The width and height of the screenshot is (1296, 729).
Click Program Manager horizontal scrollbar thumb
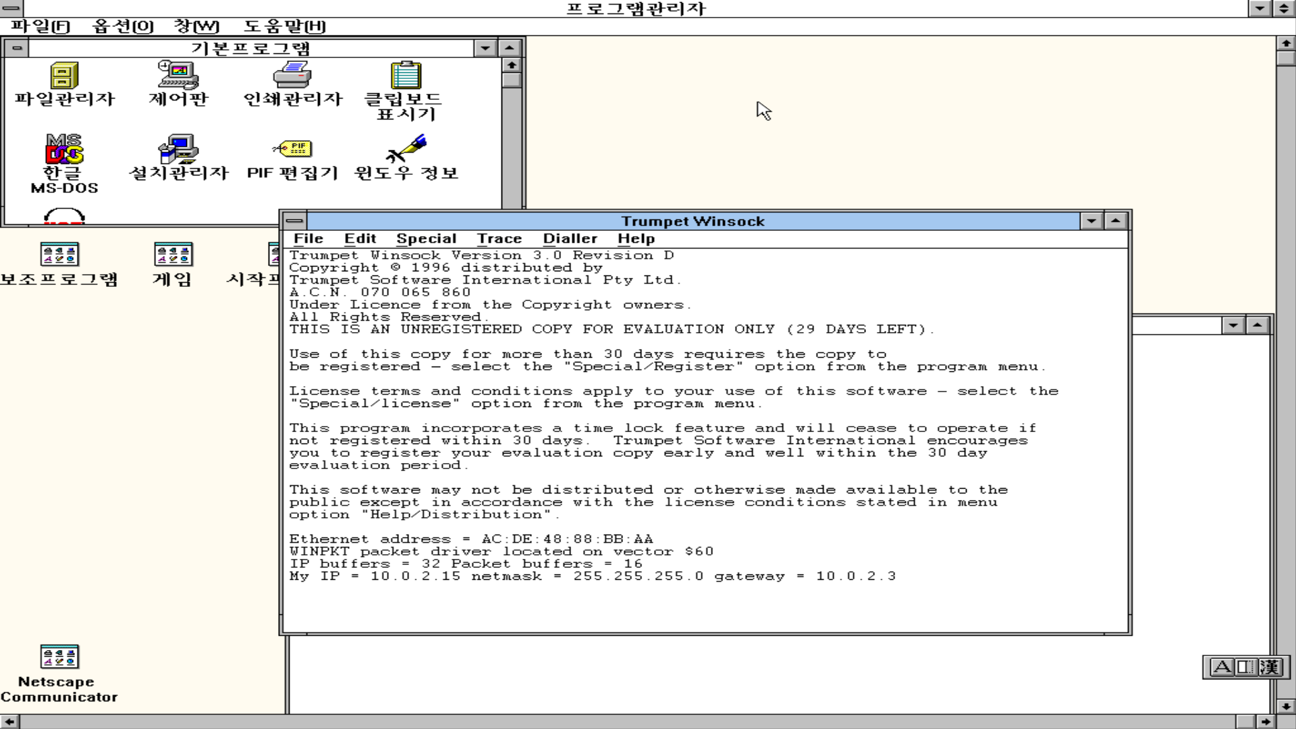1245,722
